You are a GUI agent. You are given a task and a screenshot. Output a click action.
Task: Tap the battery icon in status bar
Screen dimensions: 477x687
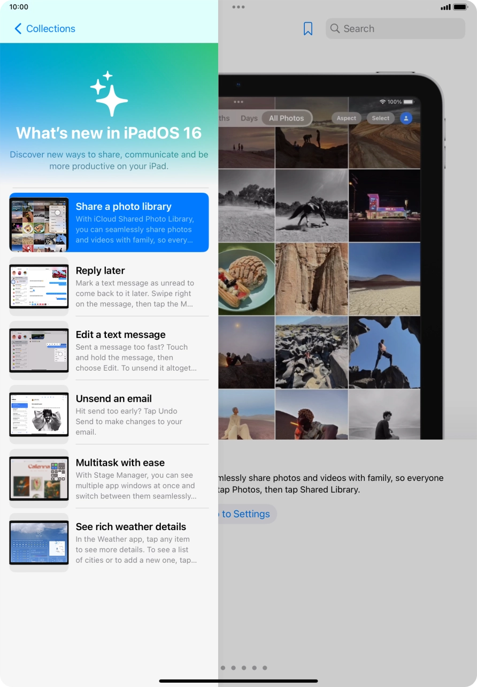(460, 7)
